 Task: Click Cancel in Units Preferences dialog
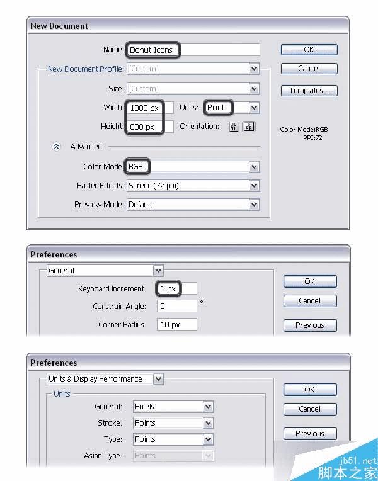coord(310,409)
